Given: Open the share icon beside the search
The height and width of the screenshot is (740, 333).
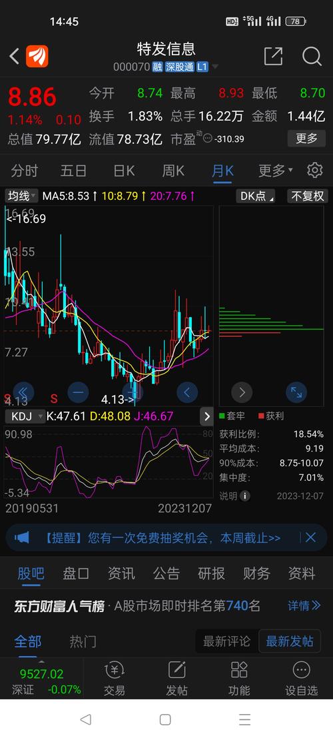Looking at the screenshot, I should pos(274,57).
